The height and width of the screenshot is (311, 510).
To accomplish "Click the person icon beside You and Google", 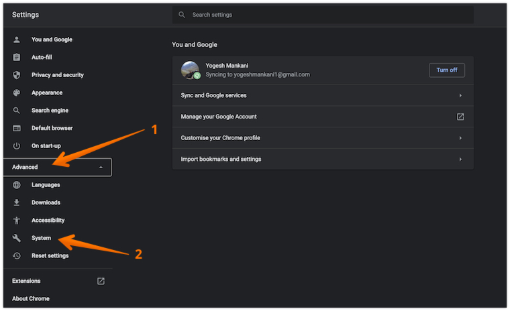I will 17,40.
